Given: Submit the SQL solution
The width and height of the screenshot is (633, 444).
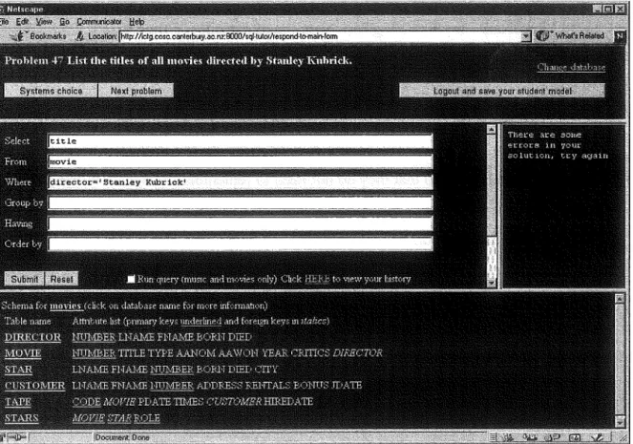Looking at the screenshot, I should (24, 279).
